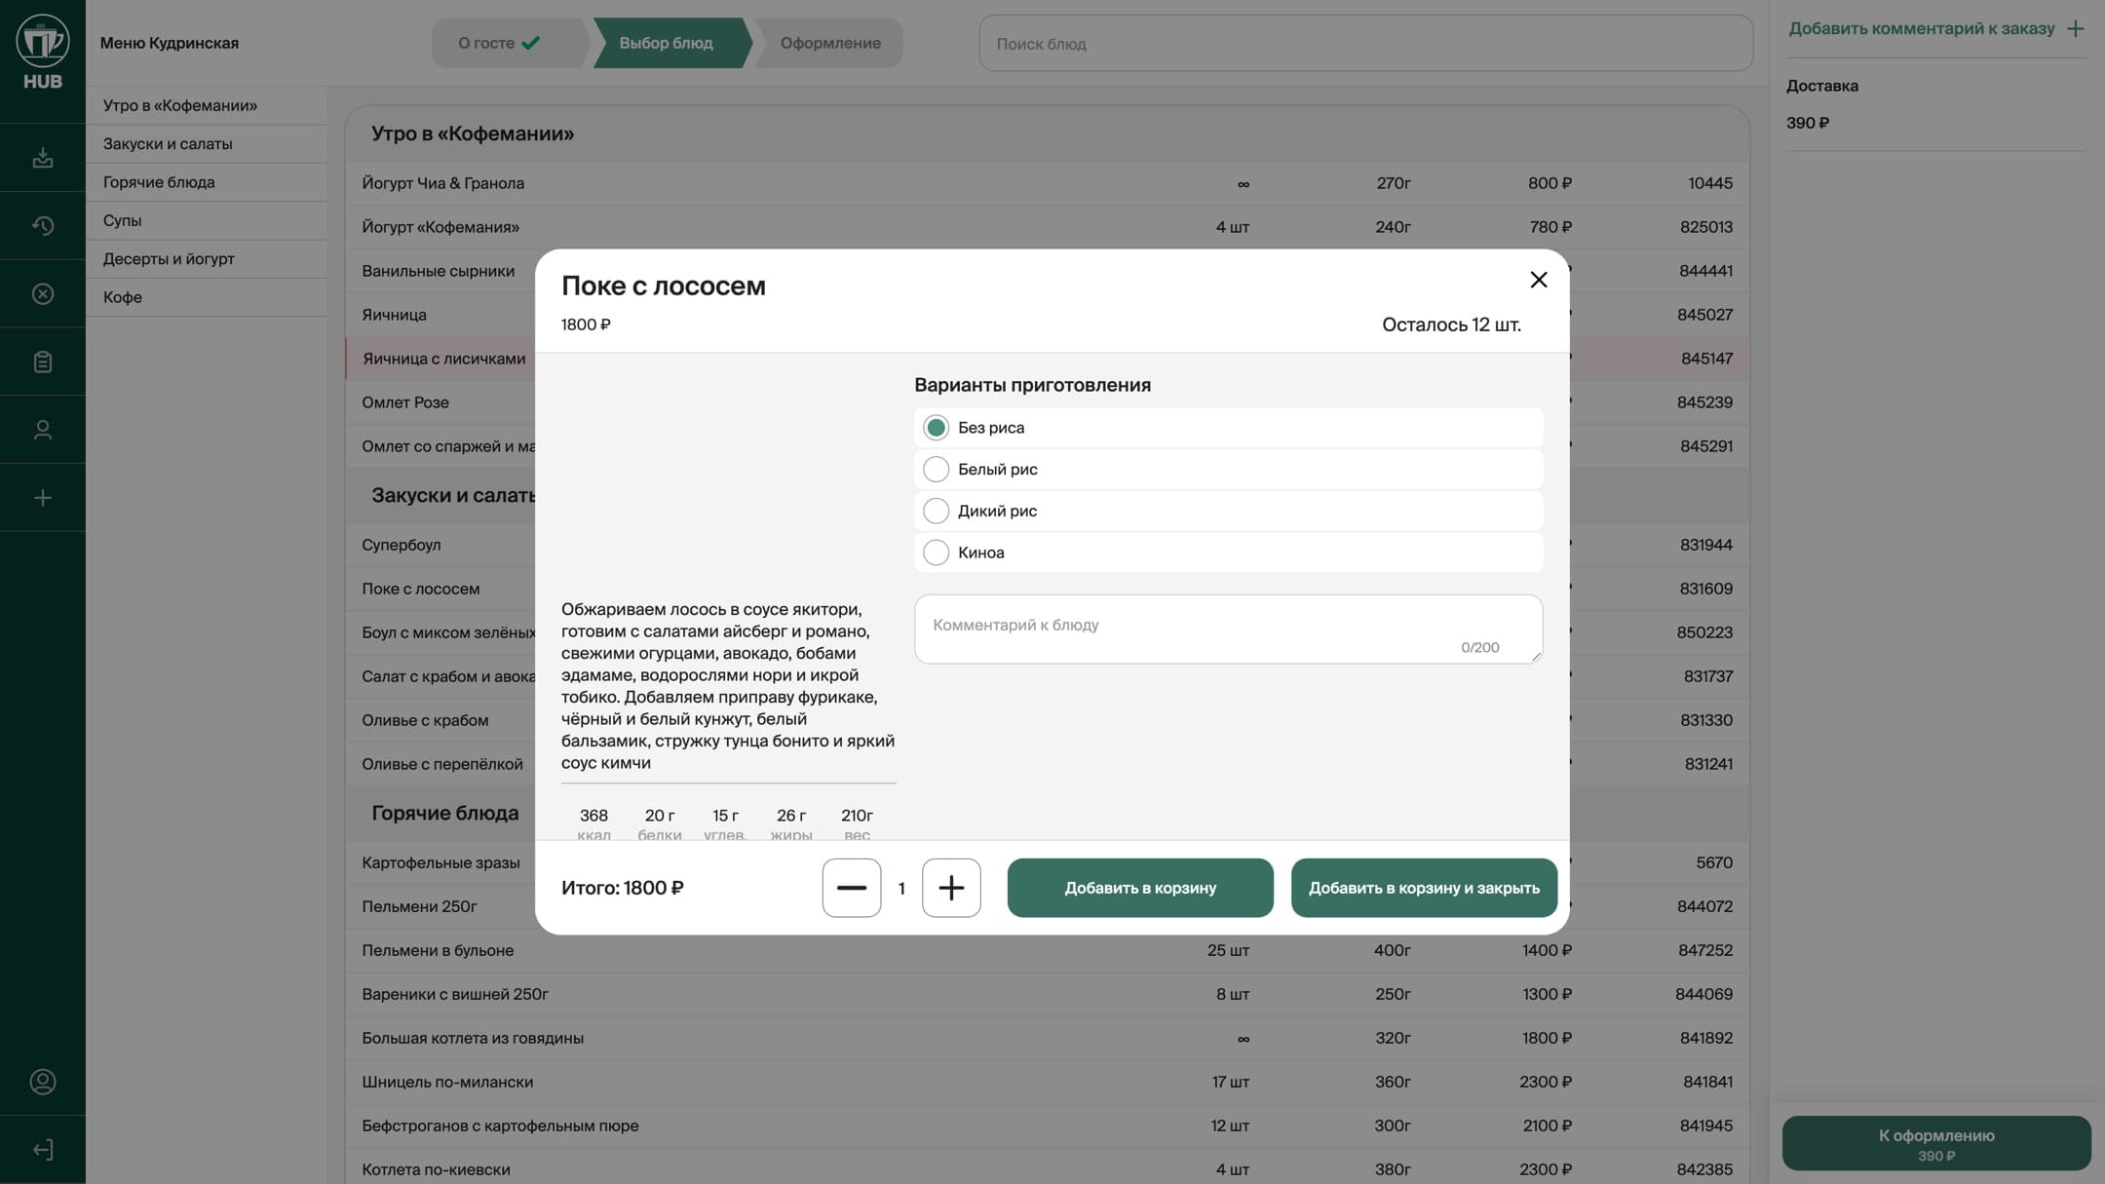Click Добавить в корзину button
Viewport: 2105px width, 1184px height.
point(1140,888)
